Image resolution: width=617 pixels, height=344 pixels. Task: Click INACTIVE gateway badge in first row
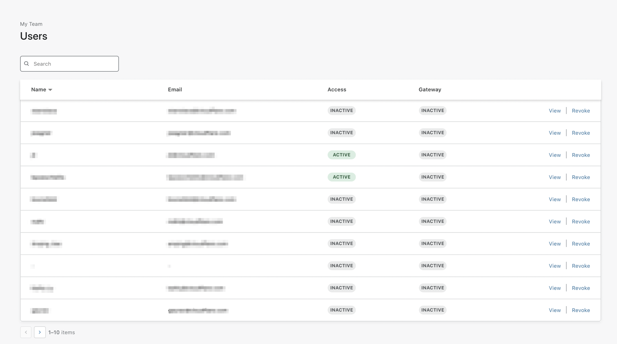432,110
